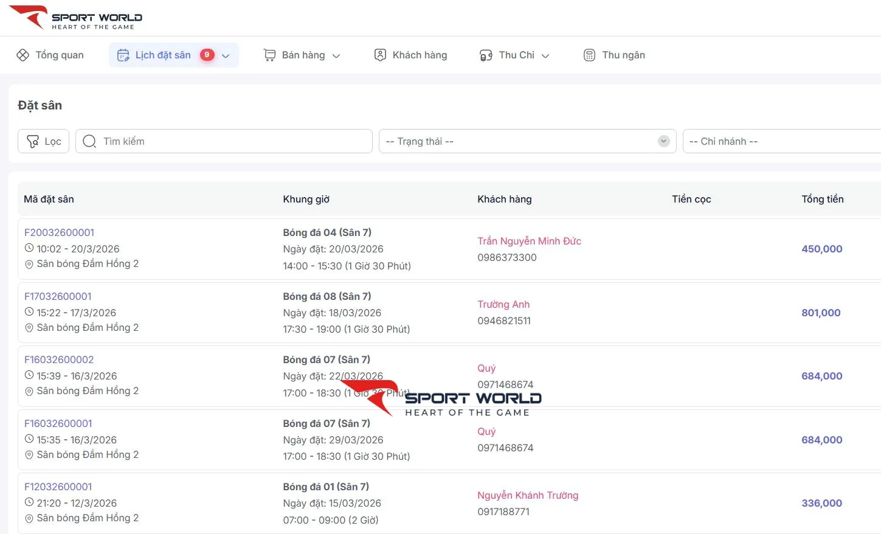Expand the Bán hàng menu chevron

point(336,56)
